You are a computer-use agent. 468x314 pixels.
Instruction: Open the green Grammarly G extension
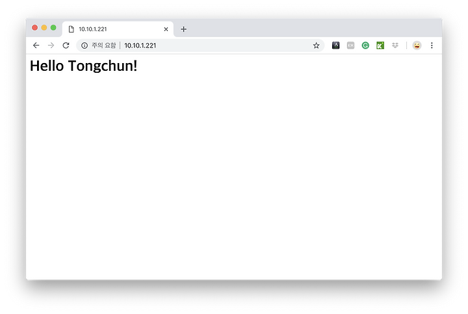point(365,46)
